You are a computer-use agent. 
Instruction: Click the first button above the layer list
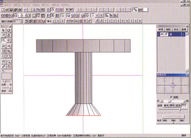[161, 29]
